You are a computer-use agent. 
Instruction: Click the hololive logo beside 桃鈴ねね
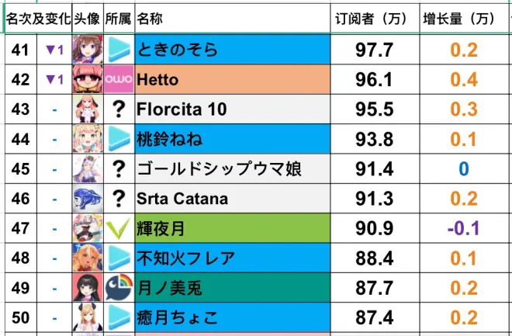click(x=119, y=140)
